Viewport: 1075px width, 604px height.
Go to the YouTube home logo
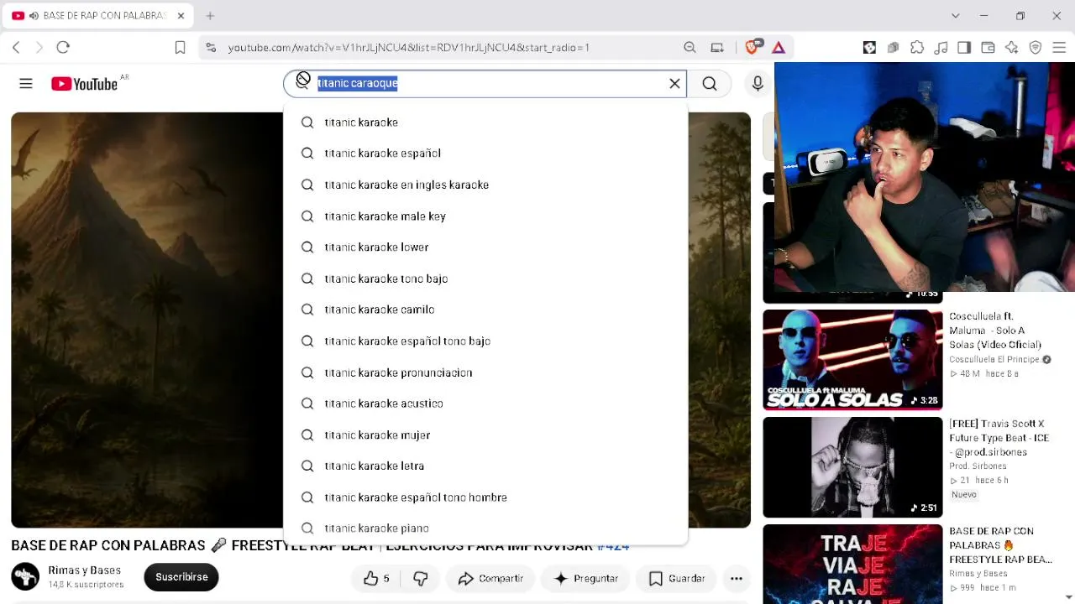(x=84, y=84)
